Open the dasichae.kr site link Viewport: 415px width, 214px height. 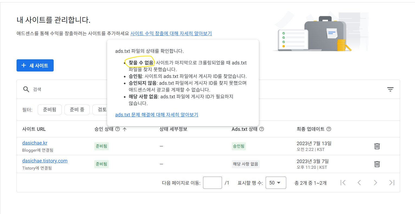(x=35, y=143)
